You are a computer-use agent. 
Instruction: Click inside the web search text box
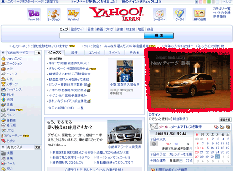click(x=102, y=35)
